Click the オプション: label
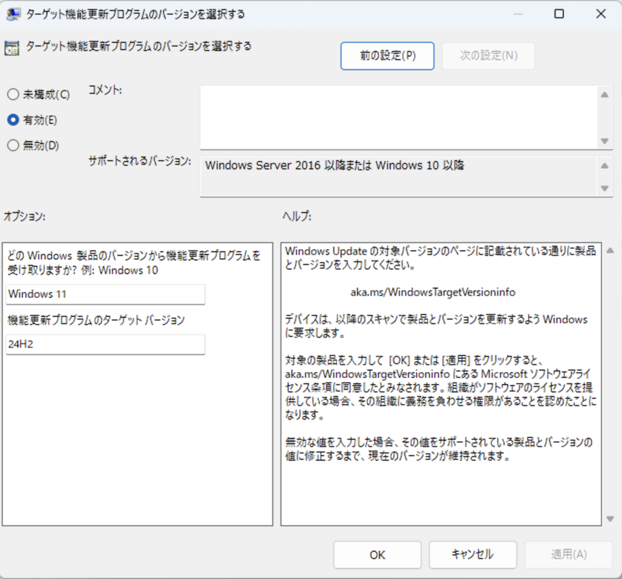 coord(25,217)
